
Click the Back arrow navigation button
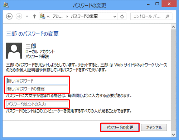(x=9, y=16)
